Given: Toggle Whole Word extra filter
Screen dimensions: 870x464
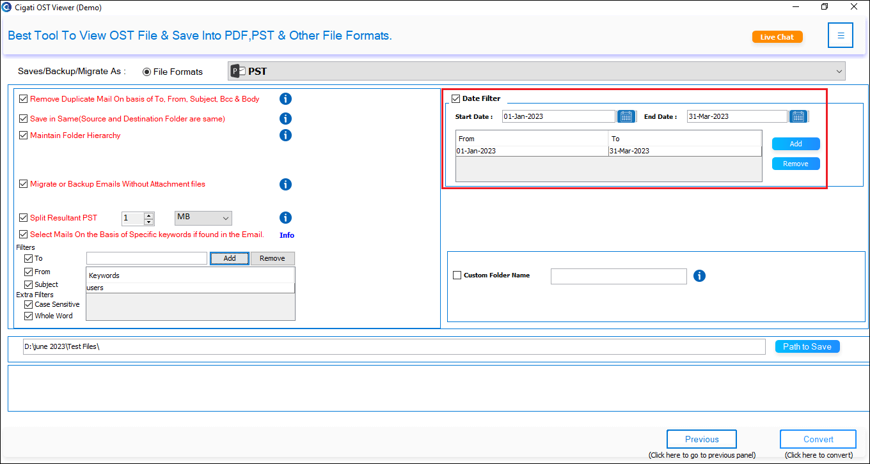Looking at the screenshot, I should 28,316.
